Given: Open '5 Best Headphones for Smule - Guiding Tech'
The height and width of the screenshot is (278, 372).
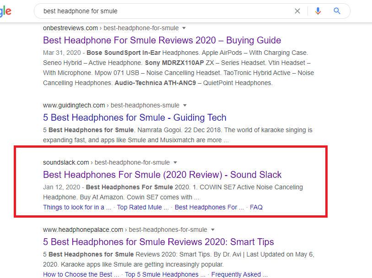Looking at the screenshot, I should tap(135, 118).
